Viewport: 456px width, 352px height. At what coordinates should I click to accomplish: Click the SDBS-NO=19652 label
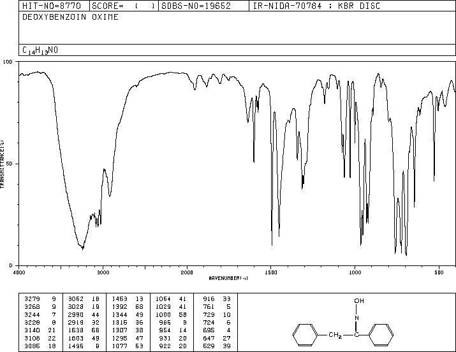point(196,6)
